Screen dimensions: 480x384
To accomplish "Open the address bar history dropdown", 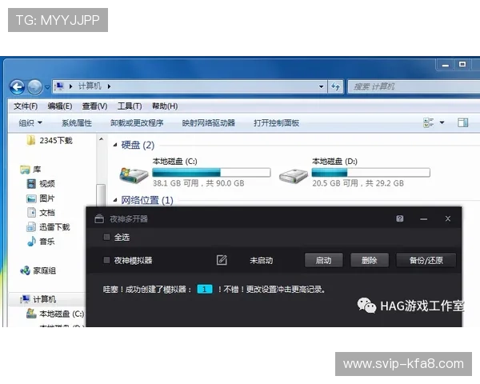I will pyautogui.click(x=321, y=86).
